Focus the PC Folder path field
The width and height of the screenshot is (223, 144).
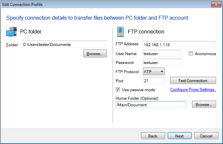[x=64, y=44]
